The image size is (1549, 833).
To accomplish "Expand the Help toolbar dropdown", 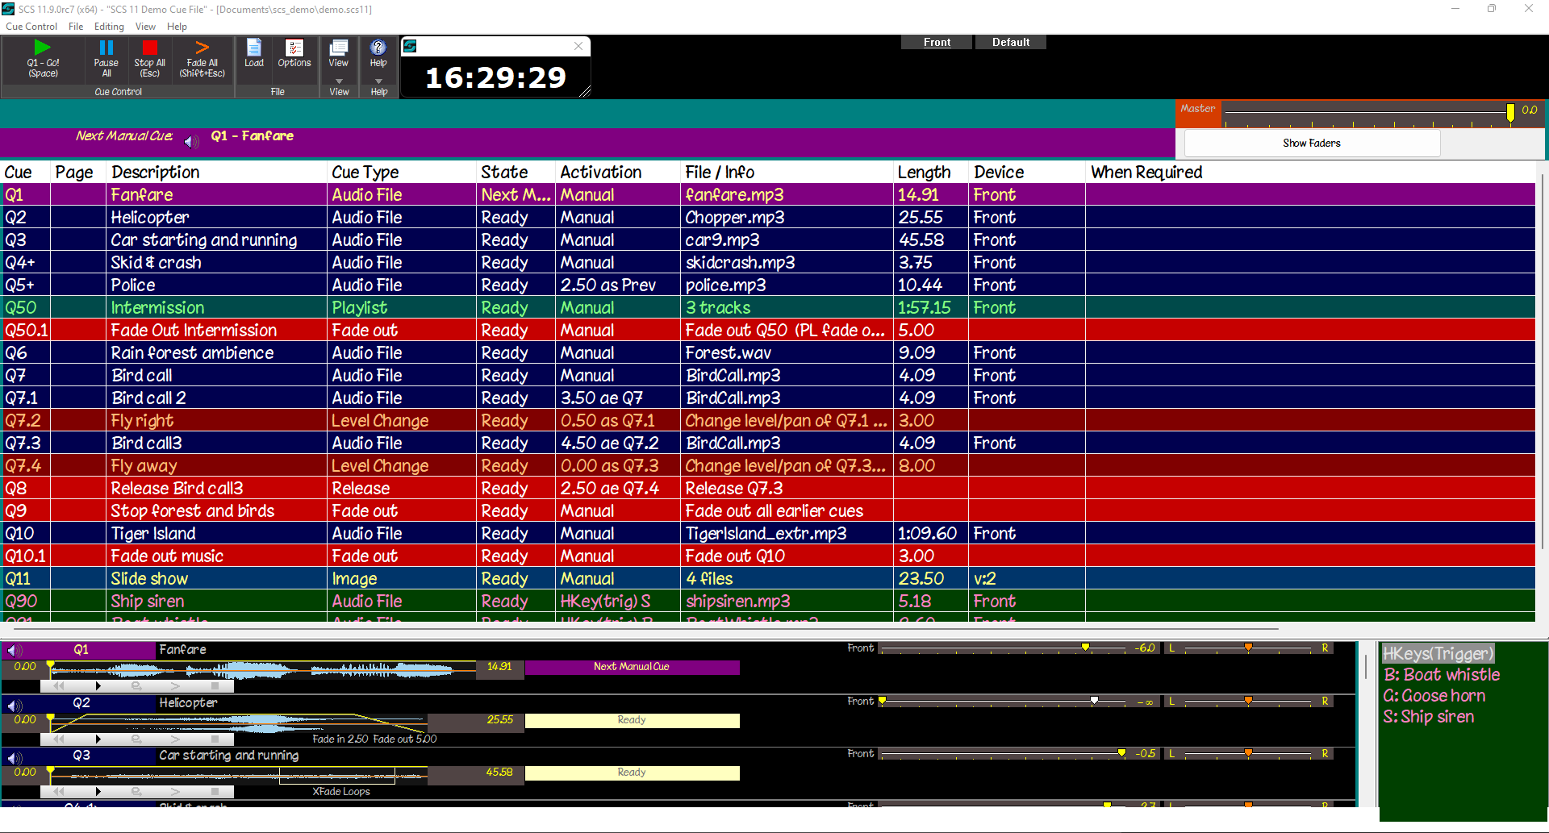I will (x=378, y=81).
